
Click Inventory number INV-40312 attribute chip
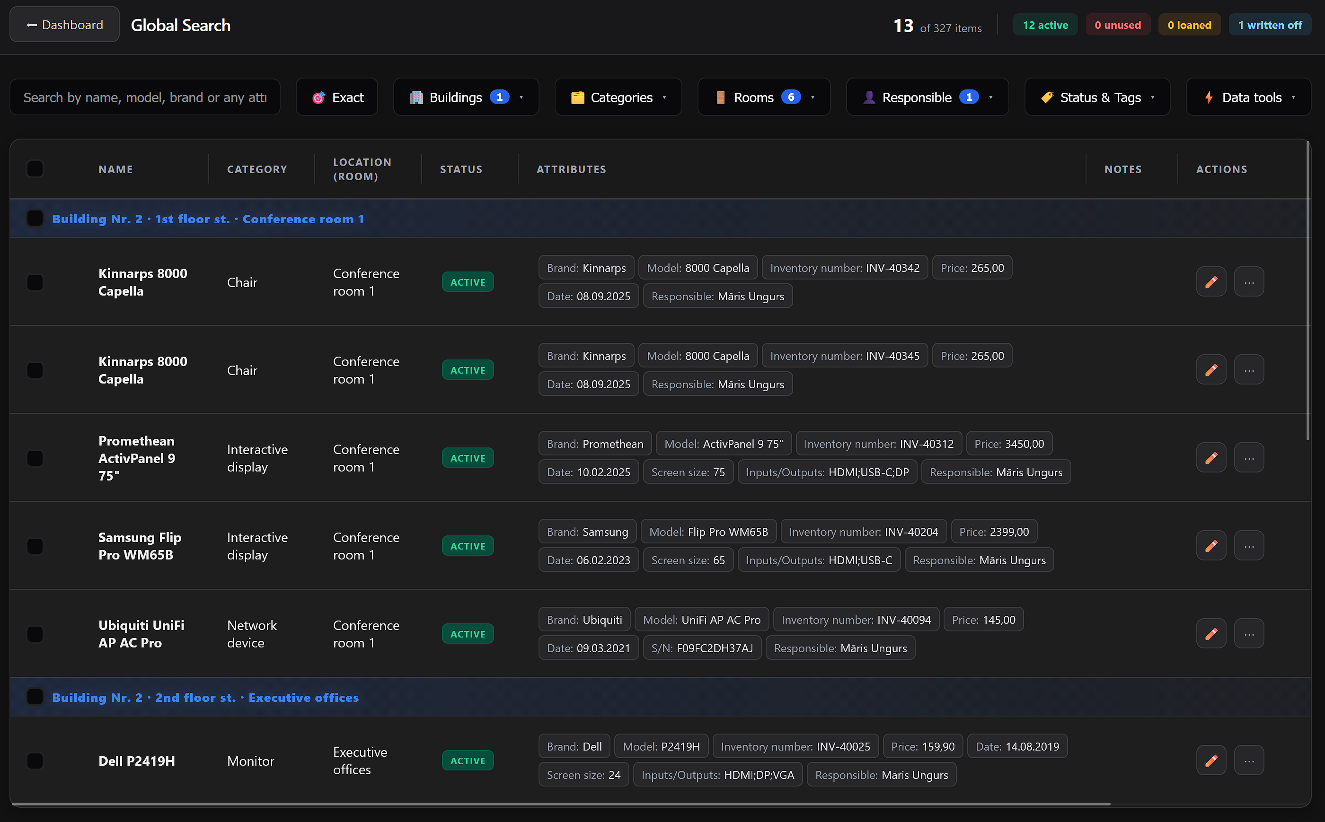tap(878, 444)
